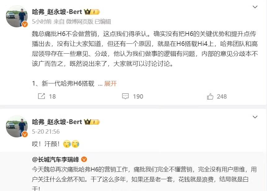Open comments on the first post
Viewport: 267px width, 191px height.
click(x=126, y=96)
